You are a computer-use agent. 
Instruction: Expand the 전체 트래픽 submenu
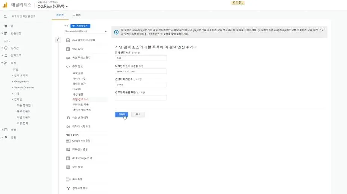(x=12, y=76)
